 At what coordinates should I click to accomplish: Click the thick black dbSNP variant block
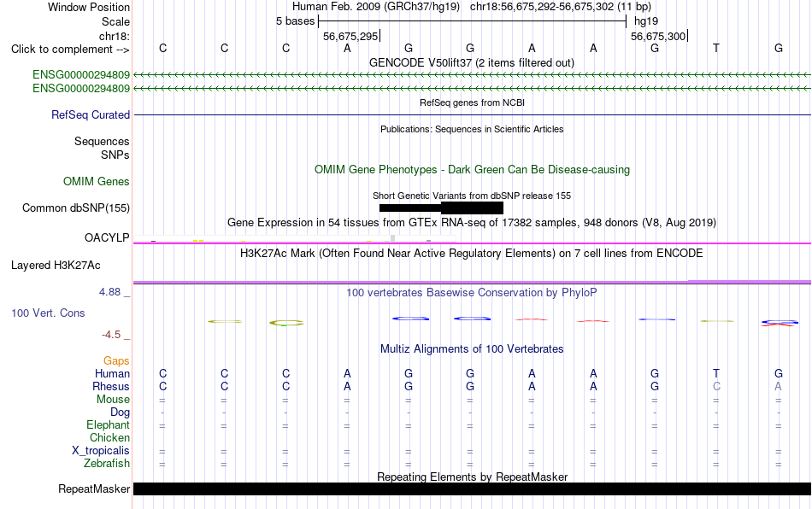[x=472, y=208]
